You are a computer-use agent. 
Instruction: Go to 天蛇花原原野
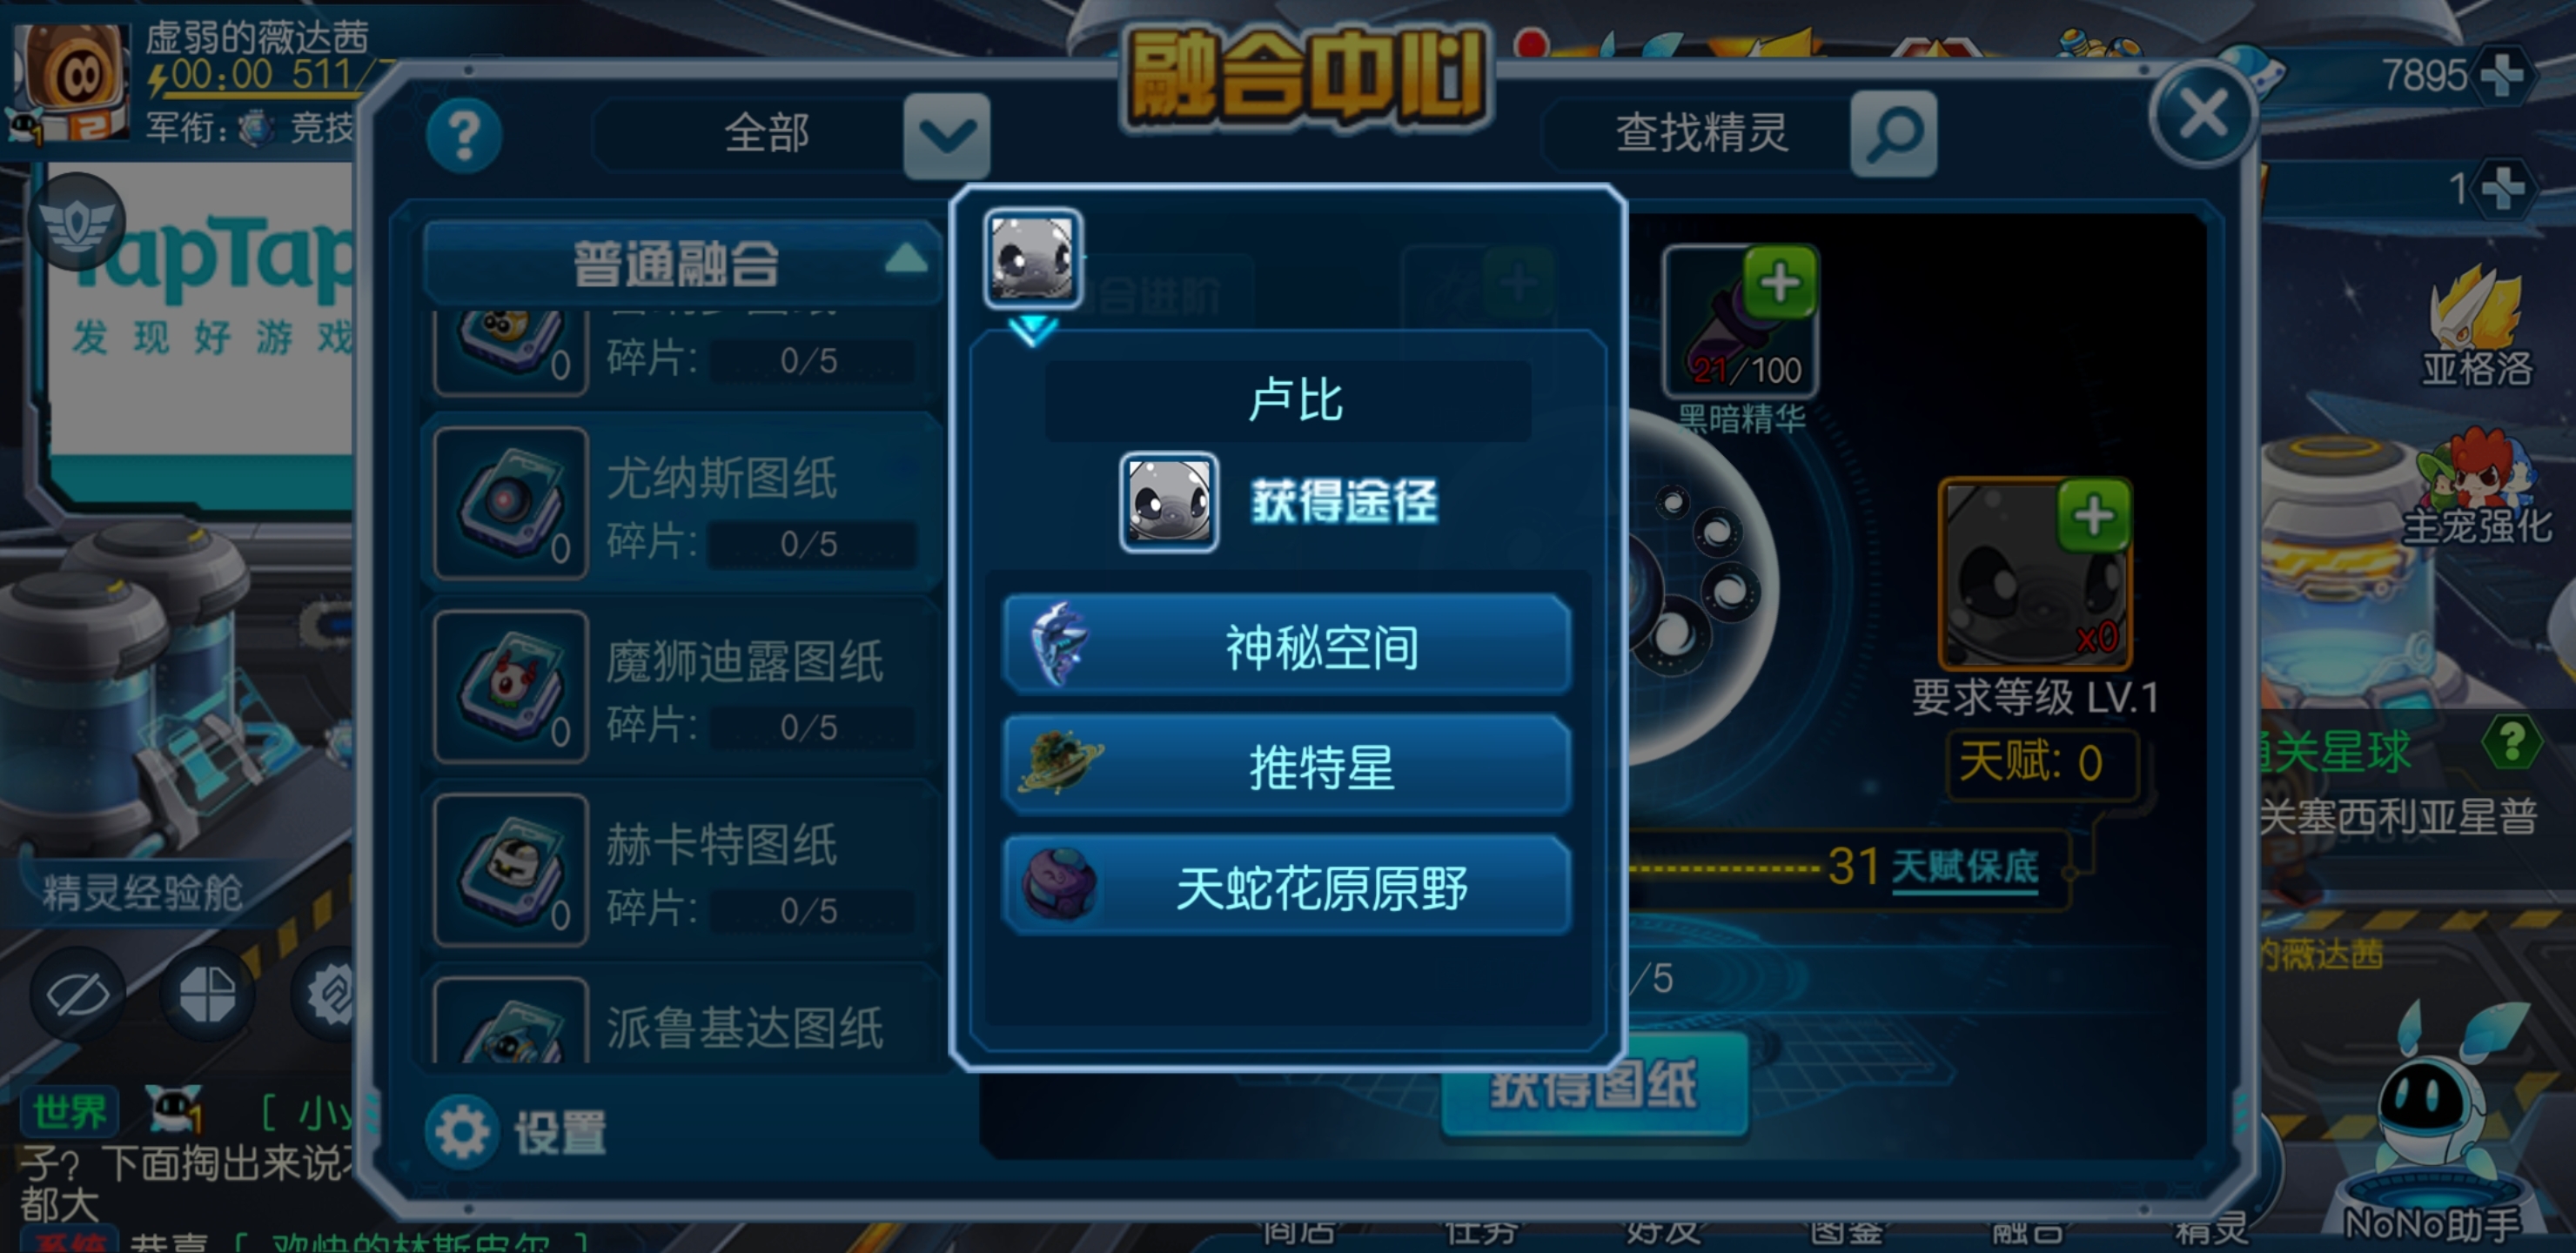1286,886
